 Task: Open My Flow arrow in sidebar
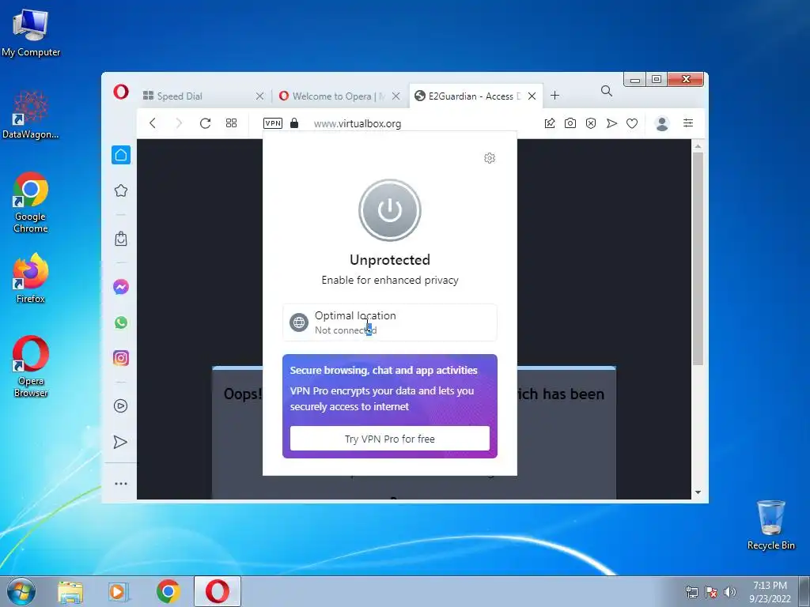pyautogui.click(x=120, y=442)
